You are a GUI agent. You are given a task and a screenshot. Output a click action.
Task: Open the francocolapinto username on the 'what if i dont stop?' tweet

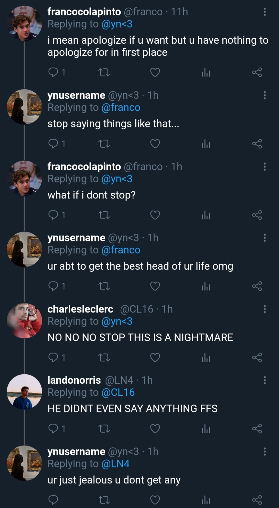tap(84, 167)
